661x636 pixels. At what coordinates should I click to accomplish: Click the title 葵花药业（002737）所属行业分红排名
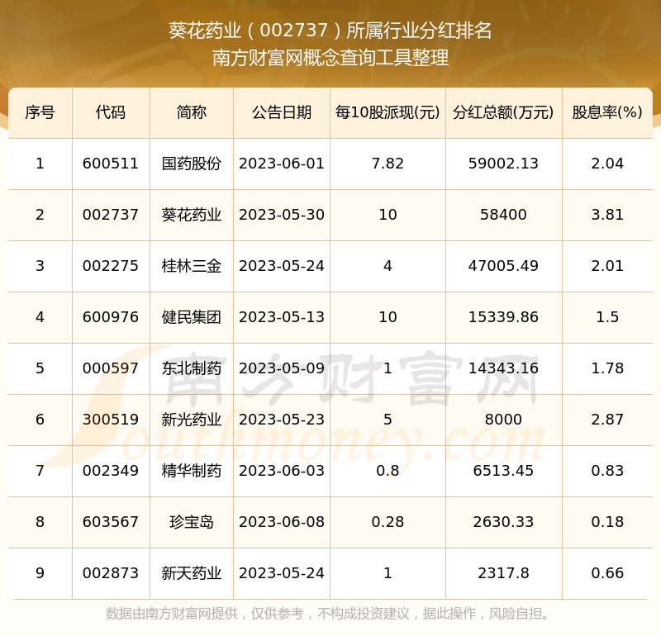[330, 31]
